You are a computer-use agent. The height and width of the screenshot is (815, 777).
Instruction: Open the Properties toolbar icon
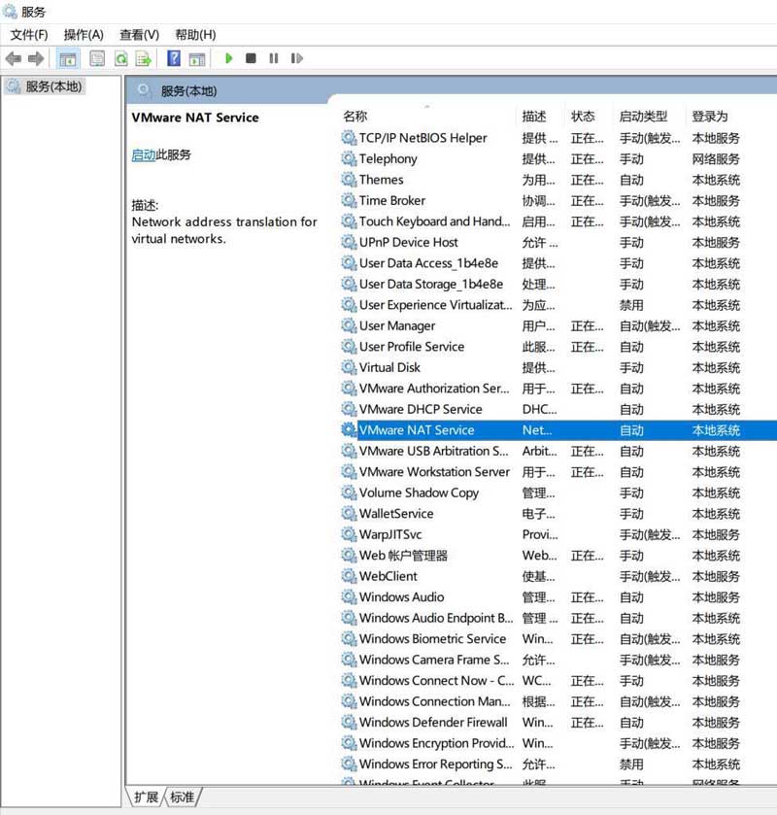point(97,58)
